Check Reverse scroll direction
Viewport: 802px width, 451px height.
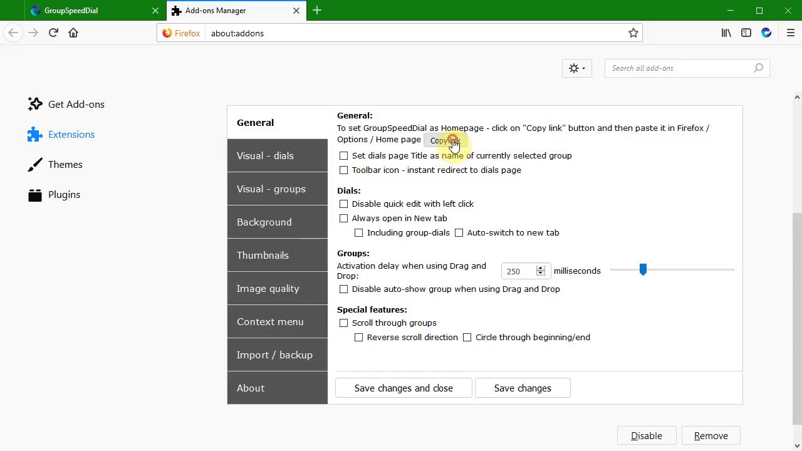click(x=358, y=337)
